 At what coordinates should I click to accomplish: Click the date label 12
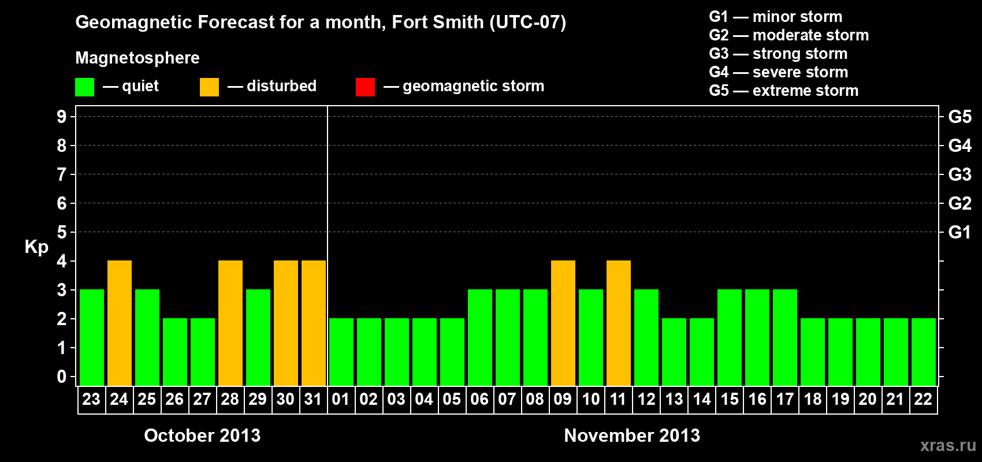(646, 399)
